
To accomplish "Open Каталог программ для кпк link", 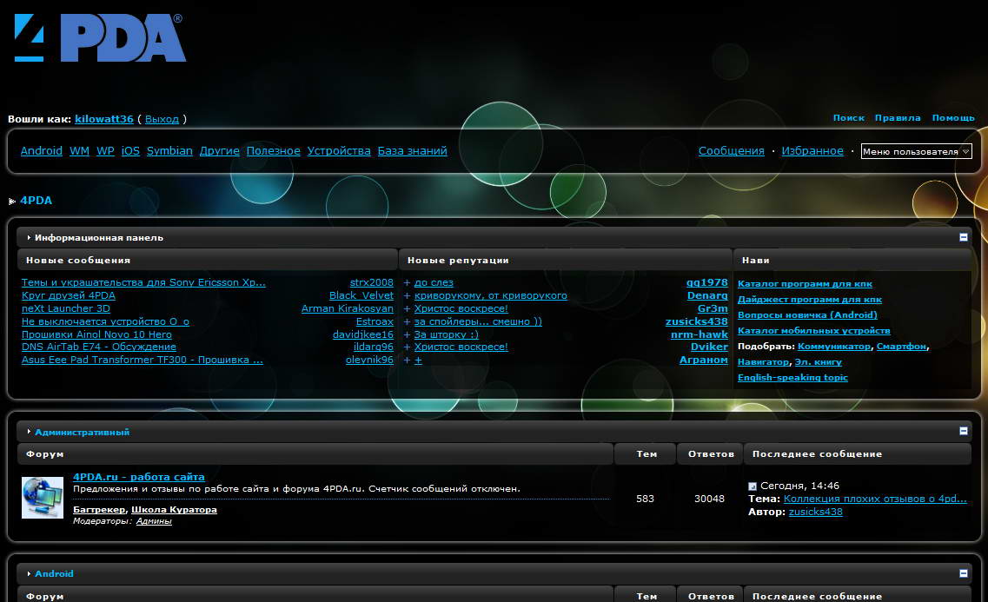I will (x=805, y=284).
